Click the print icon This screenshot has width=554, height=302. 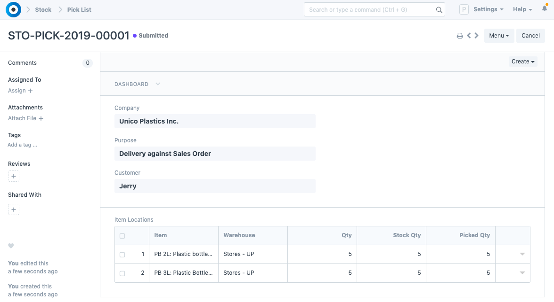460,36
